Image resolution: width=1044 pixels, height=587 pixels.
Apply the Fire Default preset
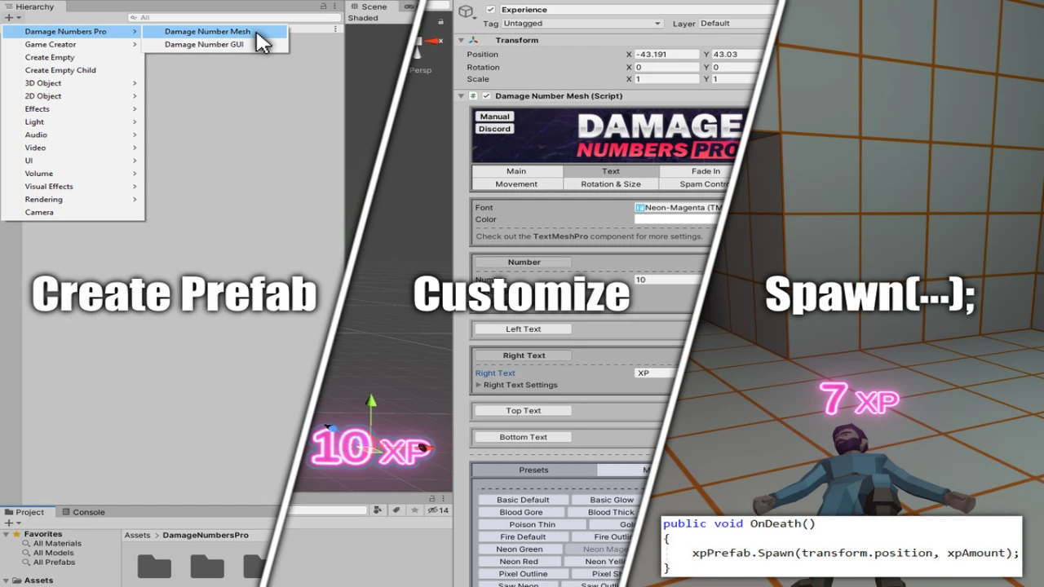click(x=522, y=537)
